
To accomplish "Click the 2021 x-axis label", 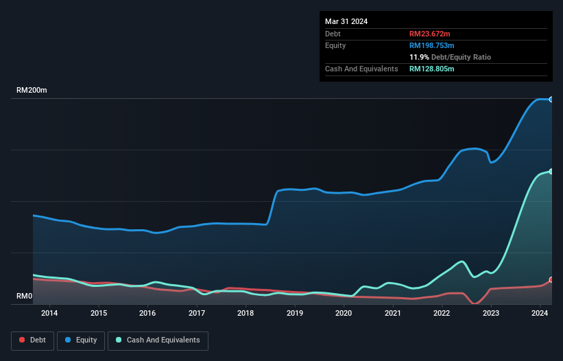I will coord(393,313).
